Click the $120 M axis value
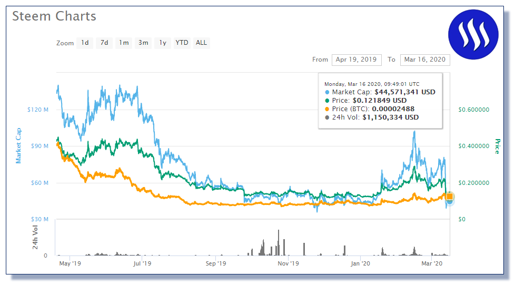 tap(38, 110)
